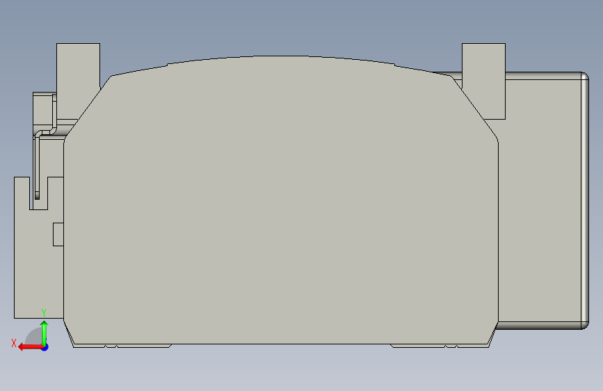Select the upper-right rectangular tab on model
Viewport: 603px width, 391px height.
click(x=483, y=81)
